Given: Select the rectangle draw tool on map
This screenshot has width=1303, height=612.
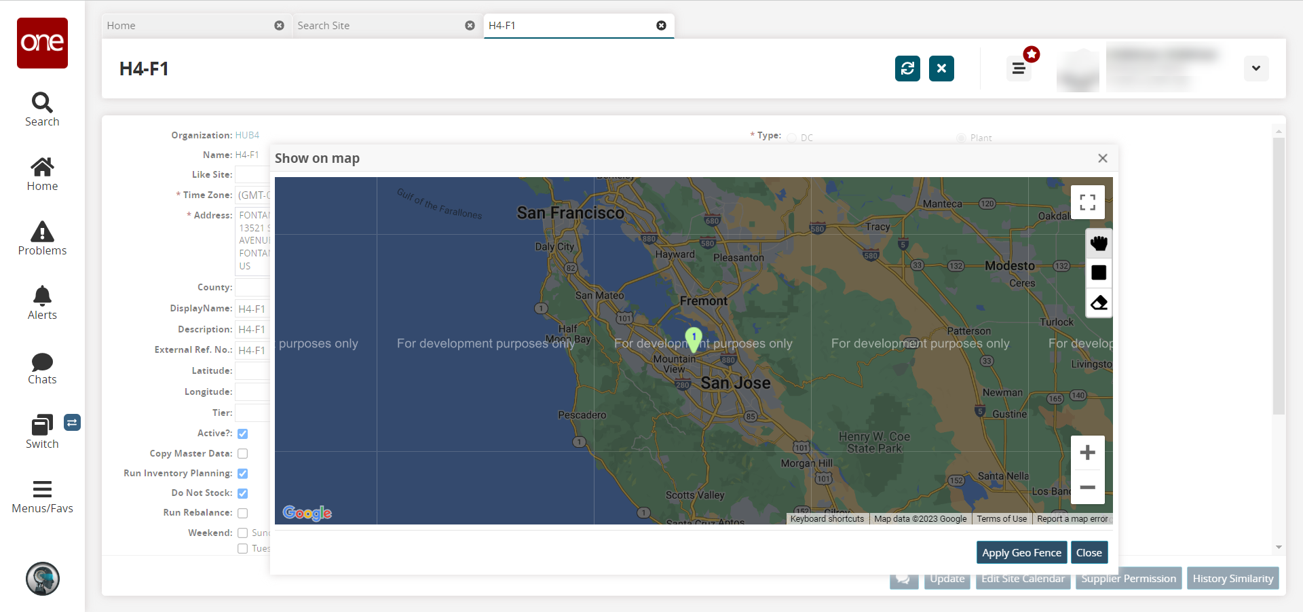Looking at the screenshot, I should (x=1099, y=273).
